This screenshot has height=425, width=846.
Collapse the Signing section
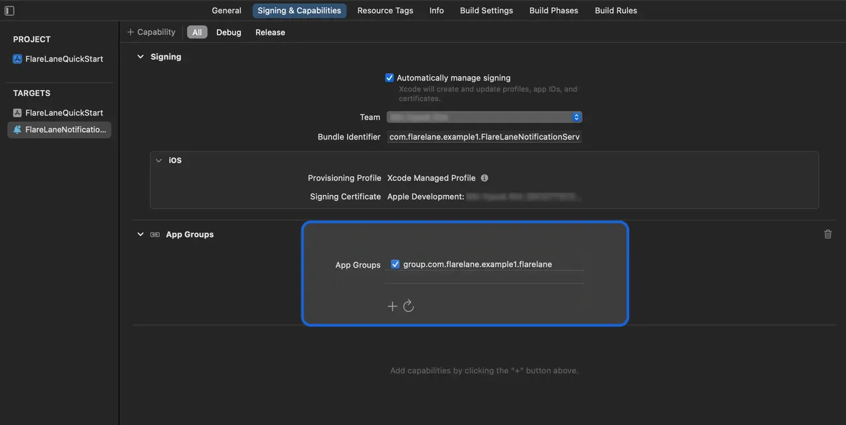(x=140, y=57)
